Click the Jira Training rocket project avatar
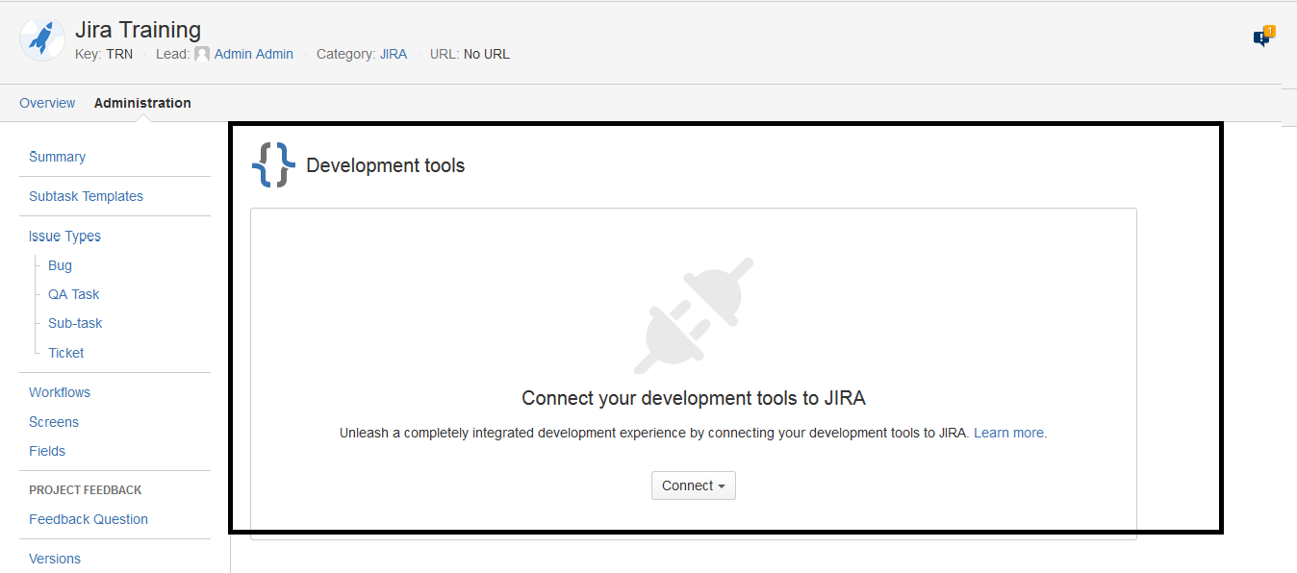The image size is (1297, 573). coord(42,38)
